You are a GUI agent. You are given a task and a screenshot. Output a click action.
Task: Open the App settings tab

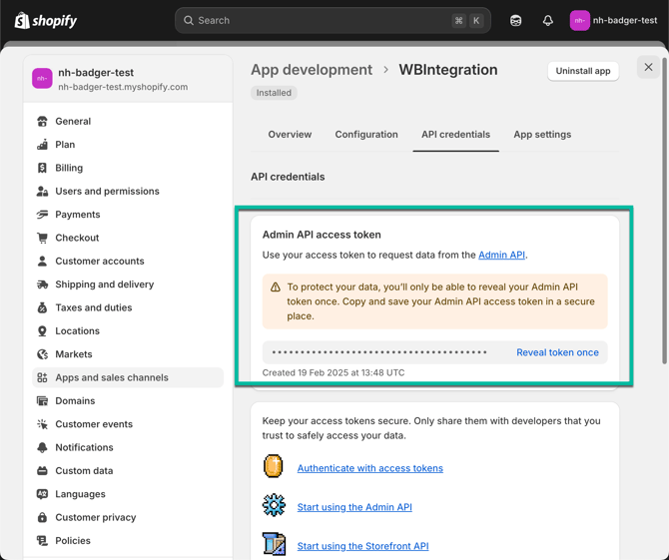pyautogui.click(x=542, y=135)
